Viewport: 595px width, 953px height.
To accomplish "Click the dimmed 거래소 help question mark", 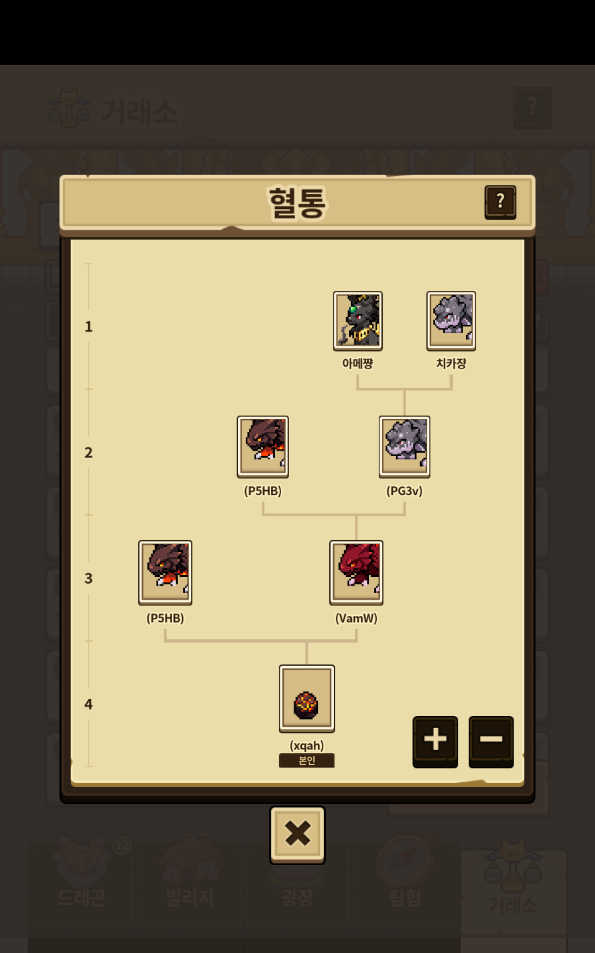I will (533, 108).
